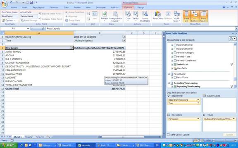Select the Sheet2 worksheet tab
This screenshot has height=148, width=238.
point(29,137)
